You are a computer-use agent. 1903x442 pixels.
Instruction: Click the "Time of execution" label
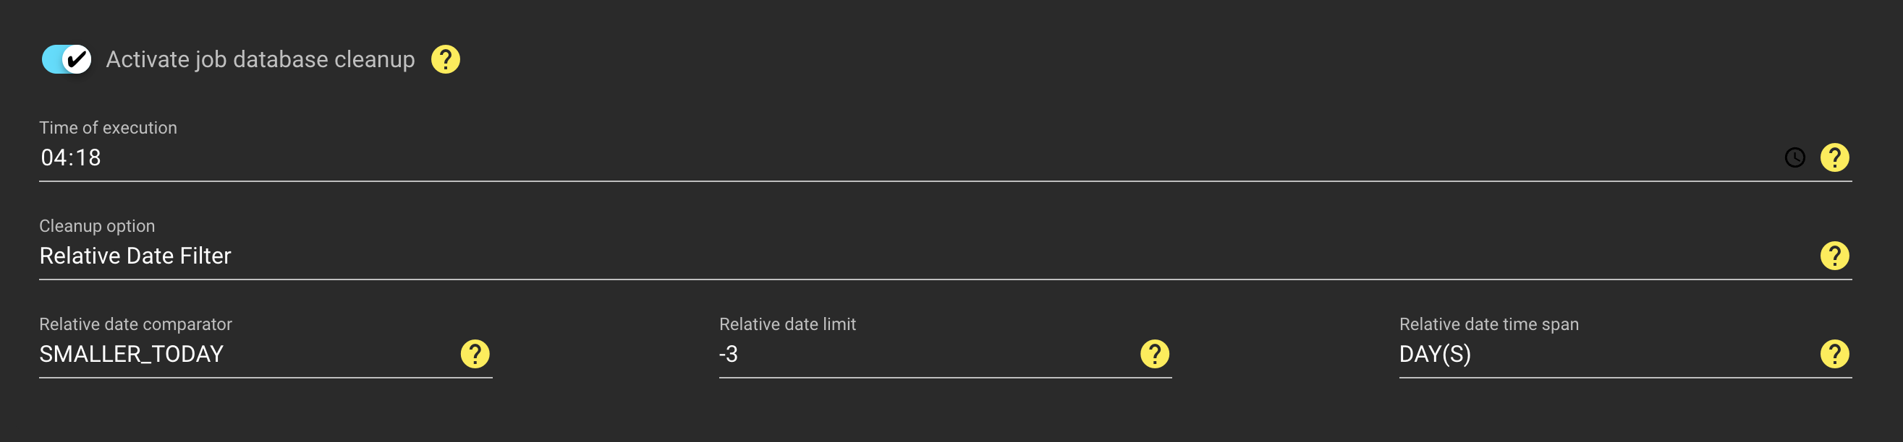[108, 128]
